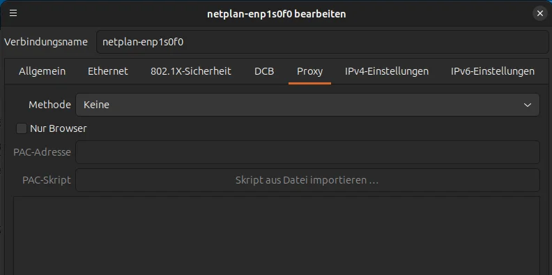Close the netplan-enp1s0f0 edit dialog
The height and width of the screenshot is (275, 552).
[x=540, y=14]
